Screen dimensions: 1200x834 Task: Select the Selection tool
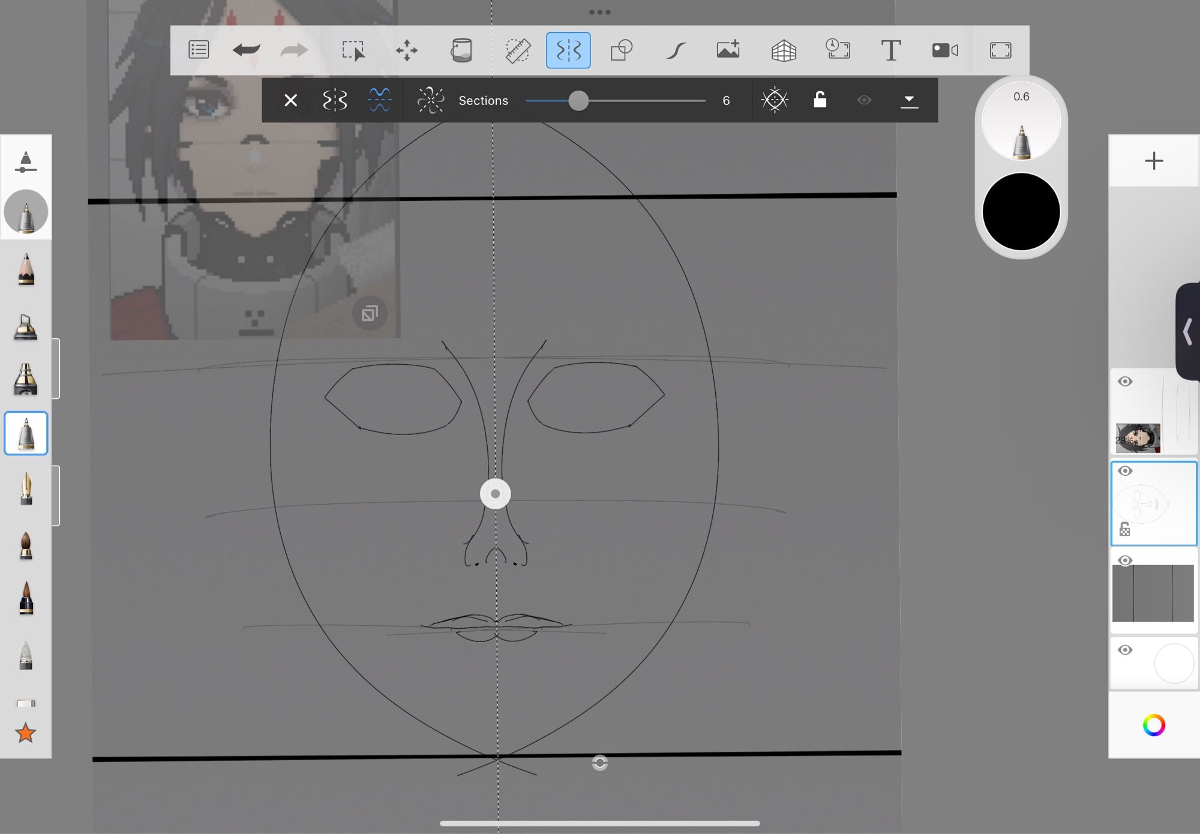353,50
